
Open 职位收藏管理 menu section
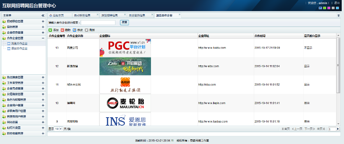(23, 133)
